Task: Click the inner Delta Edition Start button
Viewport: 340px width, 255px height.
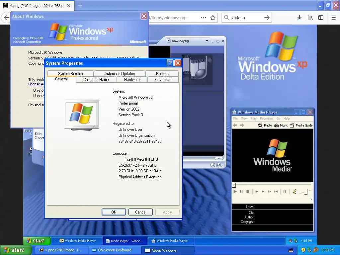Action: [37, 241]
